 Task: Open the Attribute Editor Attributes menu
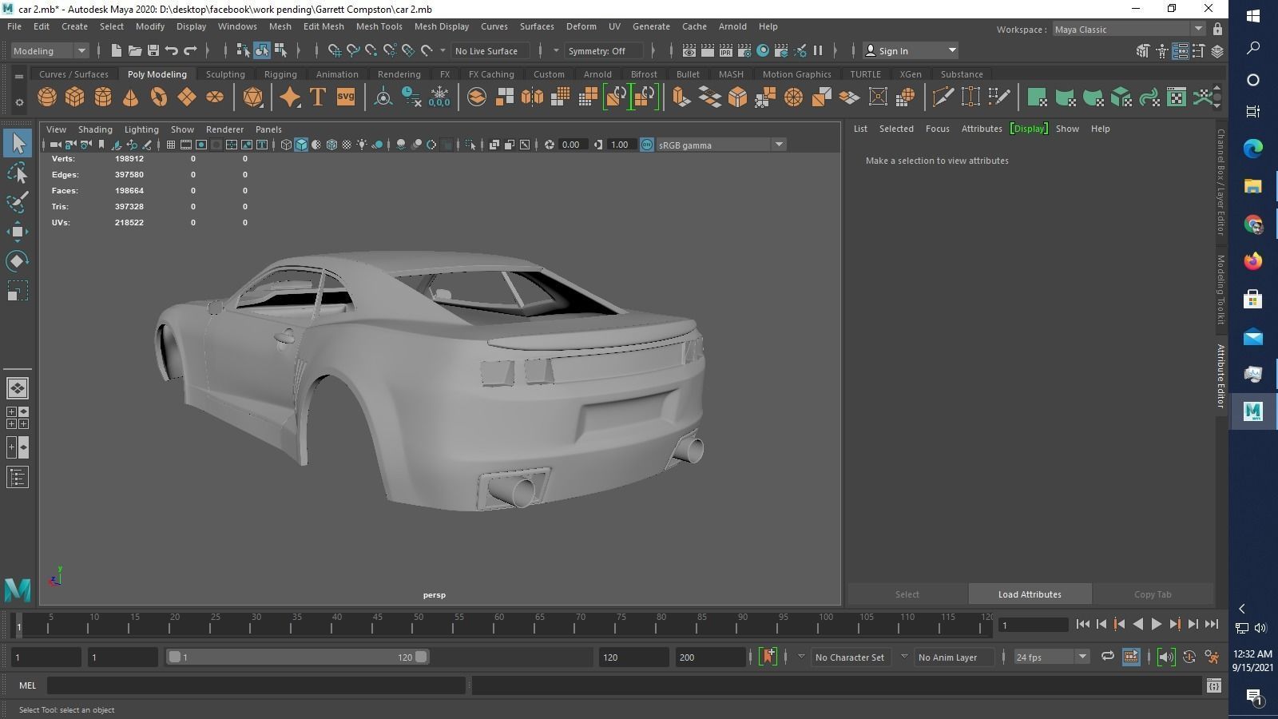point(982,129)
